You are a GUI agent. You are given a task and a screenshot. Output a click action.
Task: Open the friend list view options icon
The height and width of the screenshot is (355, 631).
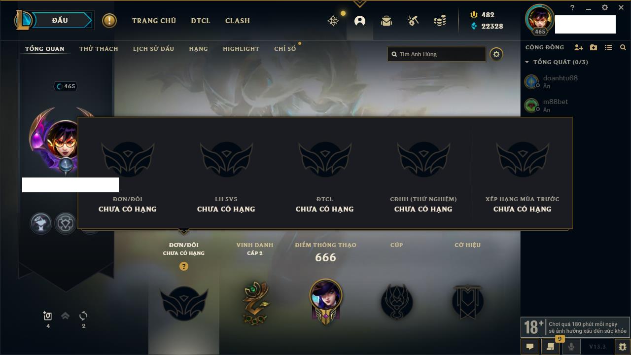tap(608, 47)
